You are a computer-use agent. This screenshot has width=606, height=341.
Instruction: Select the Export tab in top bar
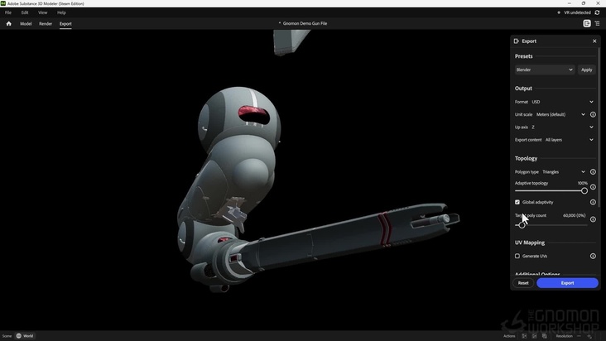click(65, 23)
